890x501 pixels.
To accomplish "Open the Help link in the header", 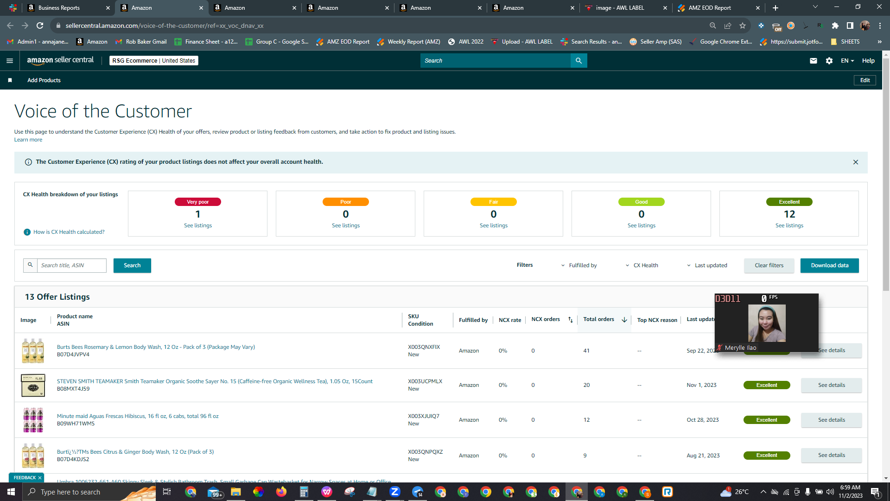I will pyautogui.click(x=868, y=61).
